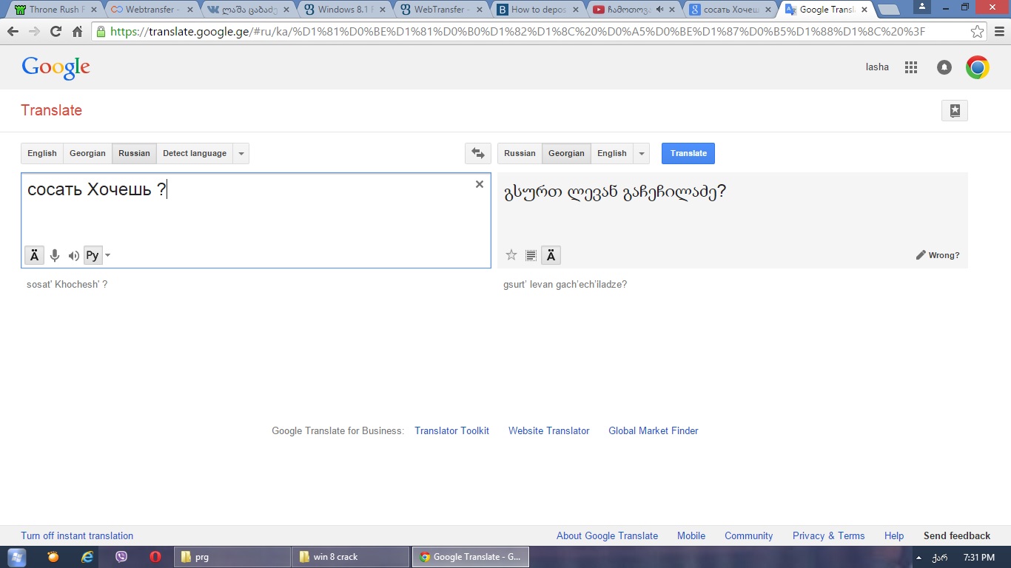Select Russian as the source language

(134, 153)
